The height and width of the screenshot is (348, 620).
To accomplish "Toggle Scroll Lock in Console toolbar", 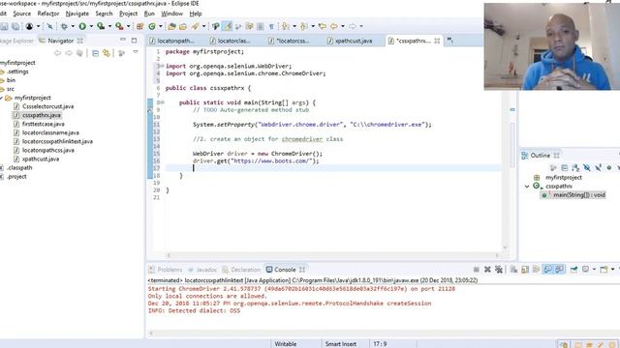I will pyautogui.click(x=525, y=269).
